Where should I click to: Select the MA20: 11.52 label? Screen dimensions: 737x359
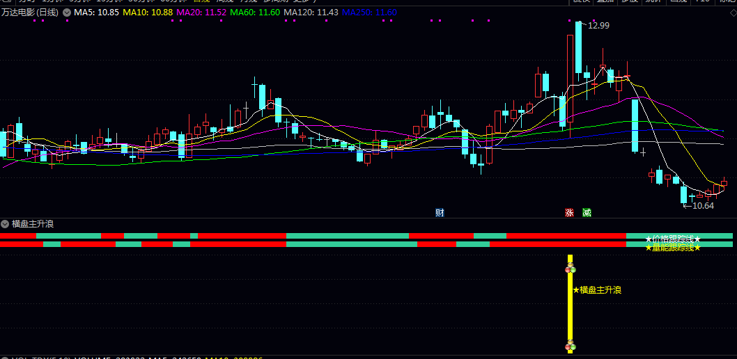(201, 13)
